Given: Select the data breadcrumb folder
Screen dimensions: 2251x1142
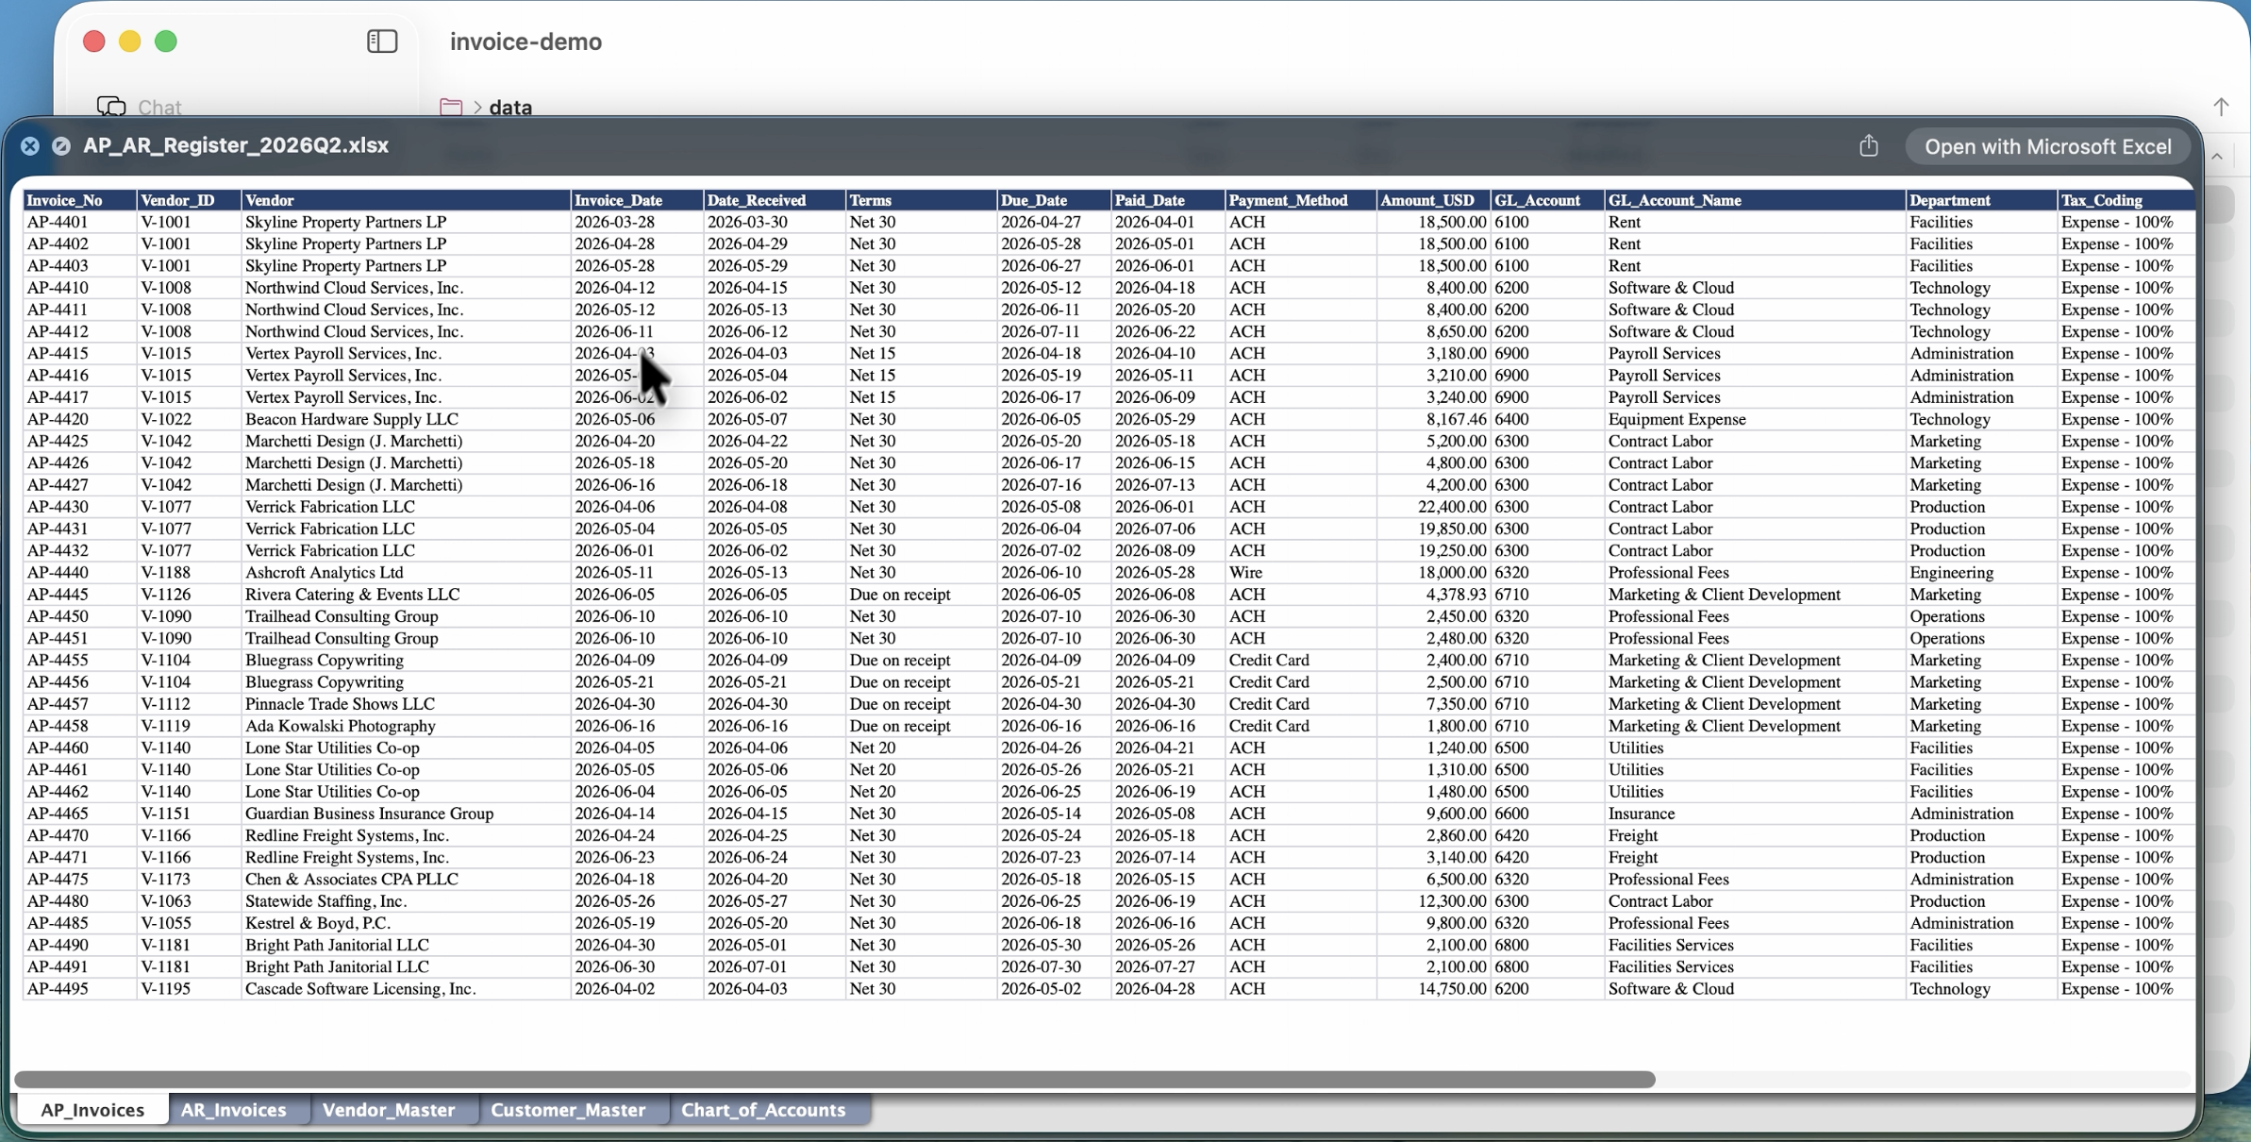Looking at the screenshot, I should pyautogui.click(x=510, y=107).
